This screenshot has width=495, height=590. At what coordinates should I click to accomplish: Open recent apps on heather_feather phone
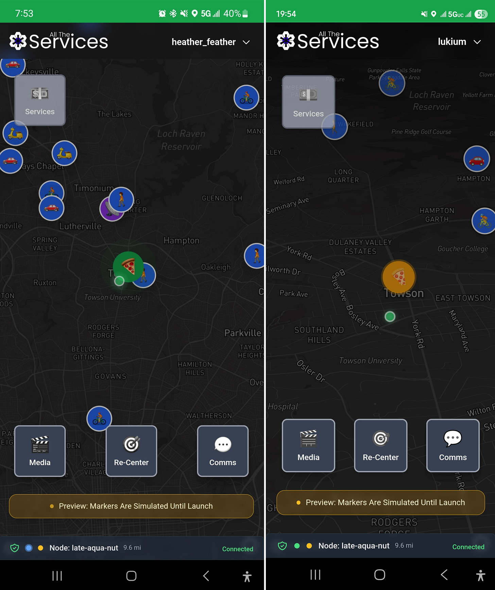57,576
